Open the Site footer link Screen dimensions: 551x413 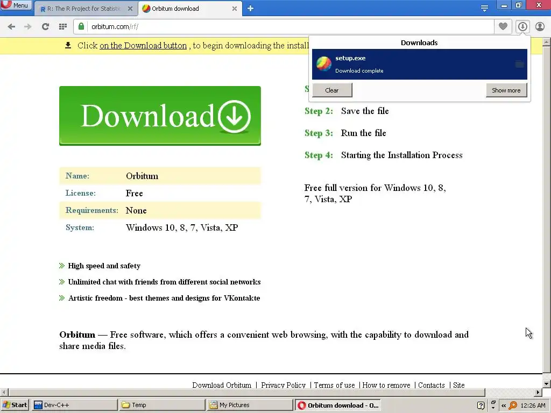pyautogui.click(x=458, y=385)
